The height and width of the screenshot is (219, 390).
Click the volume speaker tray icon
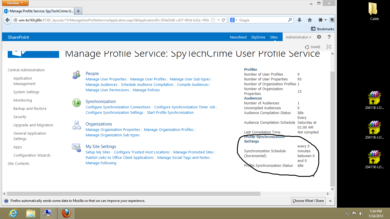pyautogui.click(x=361, y=213)
